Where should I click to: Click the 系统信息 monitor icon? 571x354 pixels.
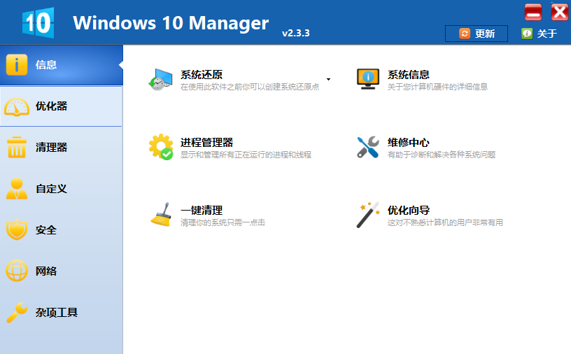pos(368,79)
